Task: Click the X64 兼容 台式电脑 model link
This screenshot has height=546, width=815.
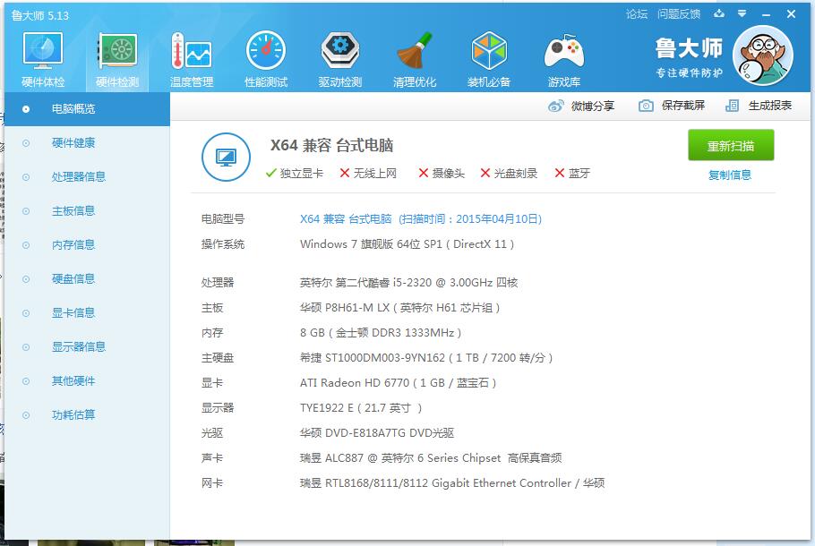Action: coord(421,218)
